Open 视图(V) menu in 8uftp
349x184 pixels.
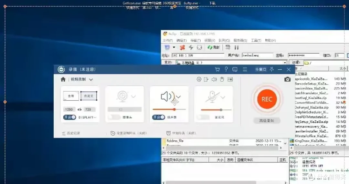pyautogui.click(x=210, y=40)
